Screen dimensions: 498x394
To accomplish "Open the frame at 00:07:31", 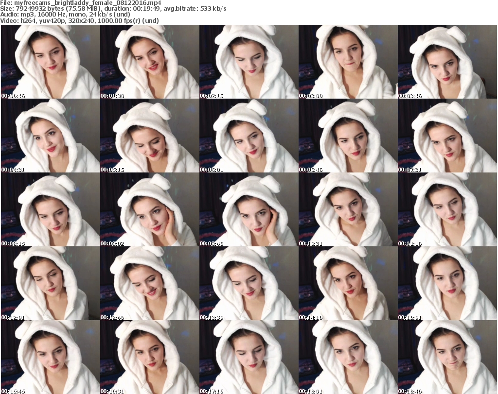I will pos(447,136).
